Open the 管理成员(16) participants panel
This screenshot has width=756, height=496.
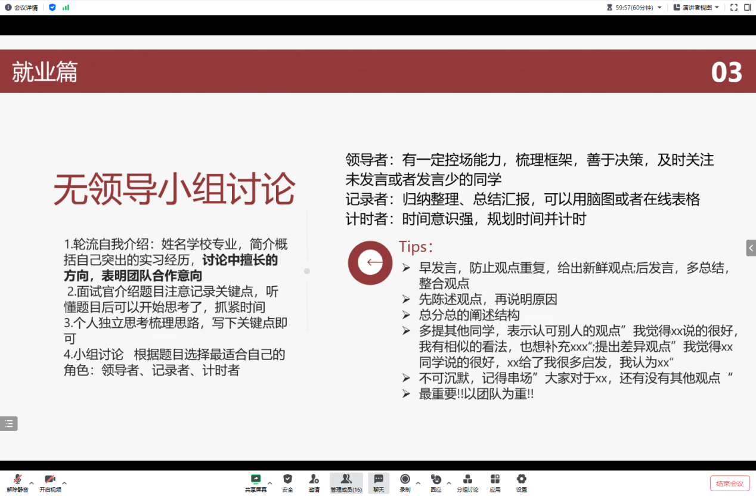[346, 482]
